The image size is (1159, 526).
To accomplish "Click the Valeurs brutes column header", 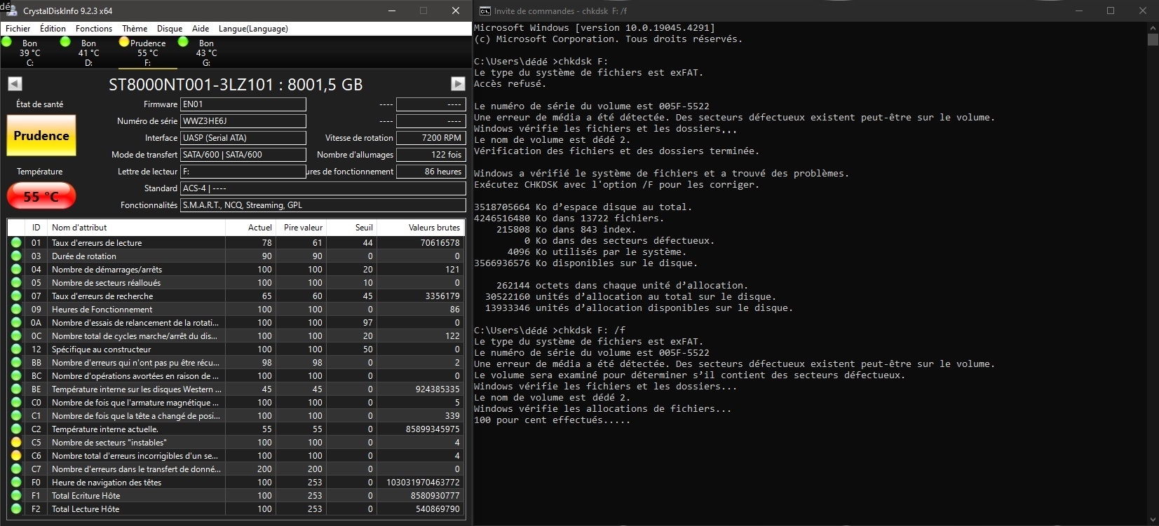I will [x=421, y=228].
